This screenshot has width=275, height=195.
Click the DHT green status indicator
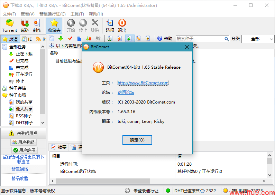pos(168,191)
